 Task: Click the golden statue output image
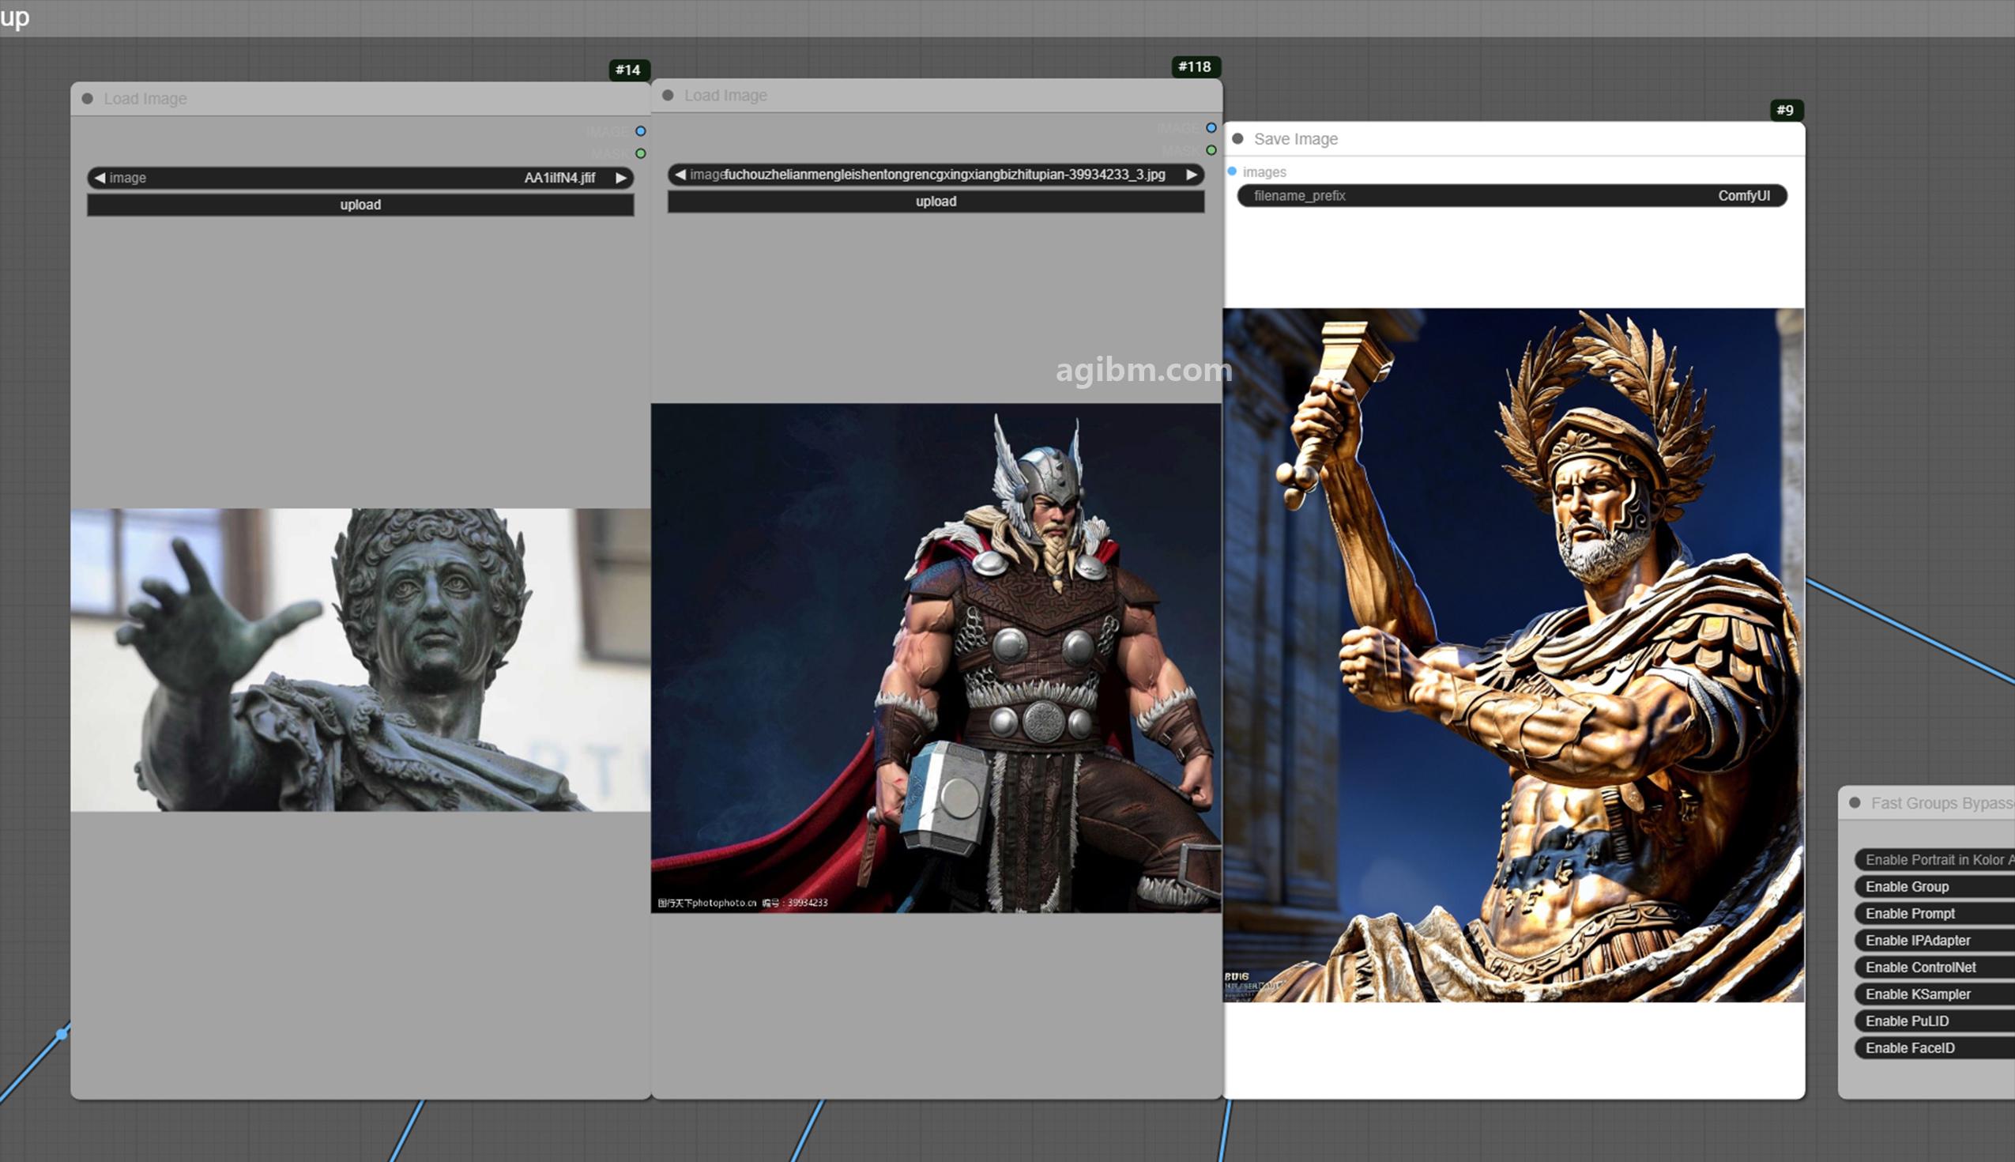(x=1513, y=655)
